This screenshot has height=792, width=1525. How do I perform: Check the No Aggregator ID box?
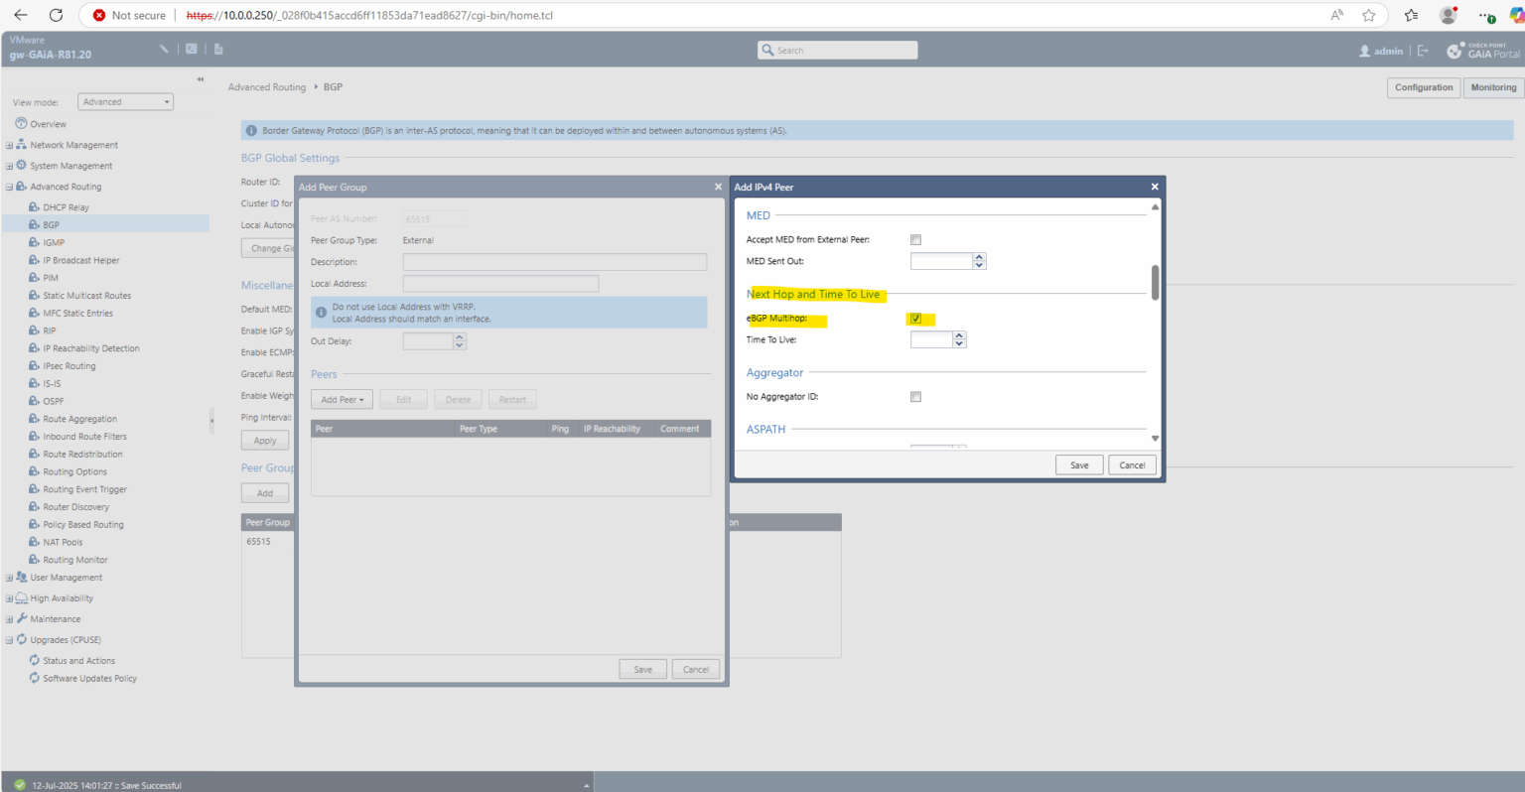click(x=915, y=397)
